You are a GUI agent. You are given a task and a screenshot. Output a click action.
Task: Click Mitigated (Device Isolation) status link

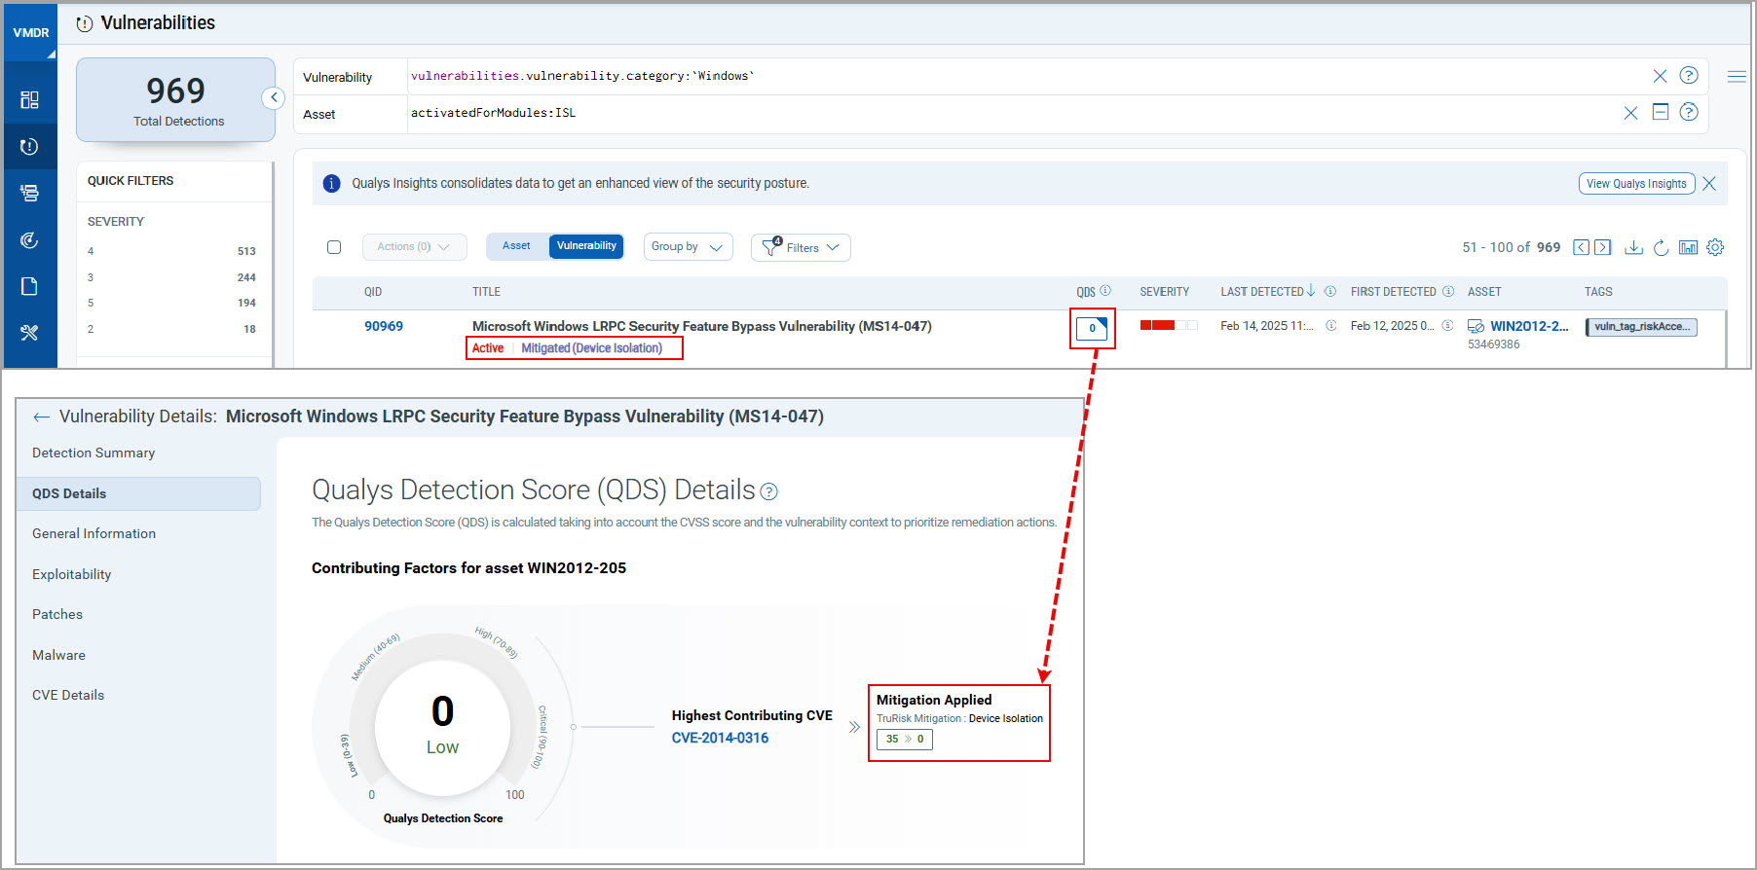tap(591, 348)
